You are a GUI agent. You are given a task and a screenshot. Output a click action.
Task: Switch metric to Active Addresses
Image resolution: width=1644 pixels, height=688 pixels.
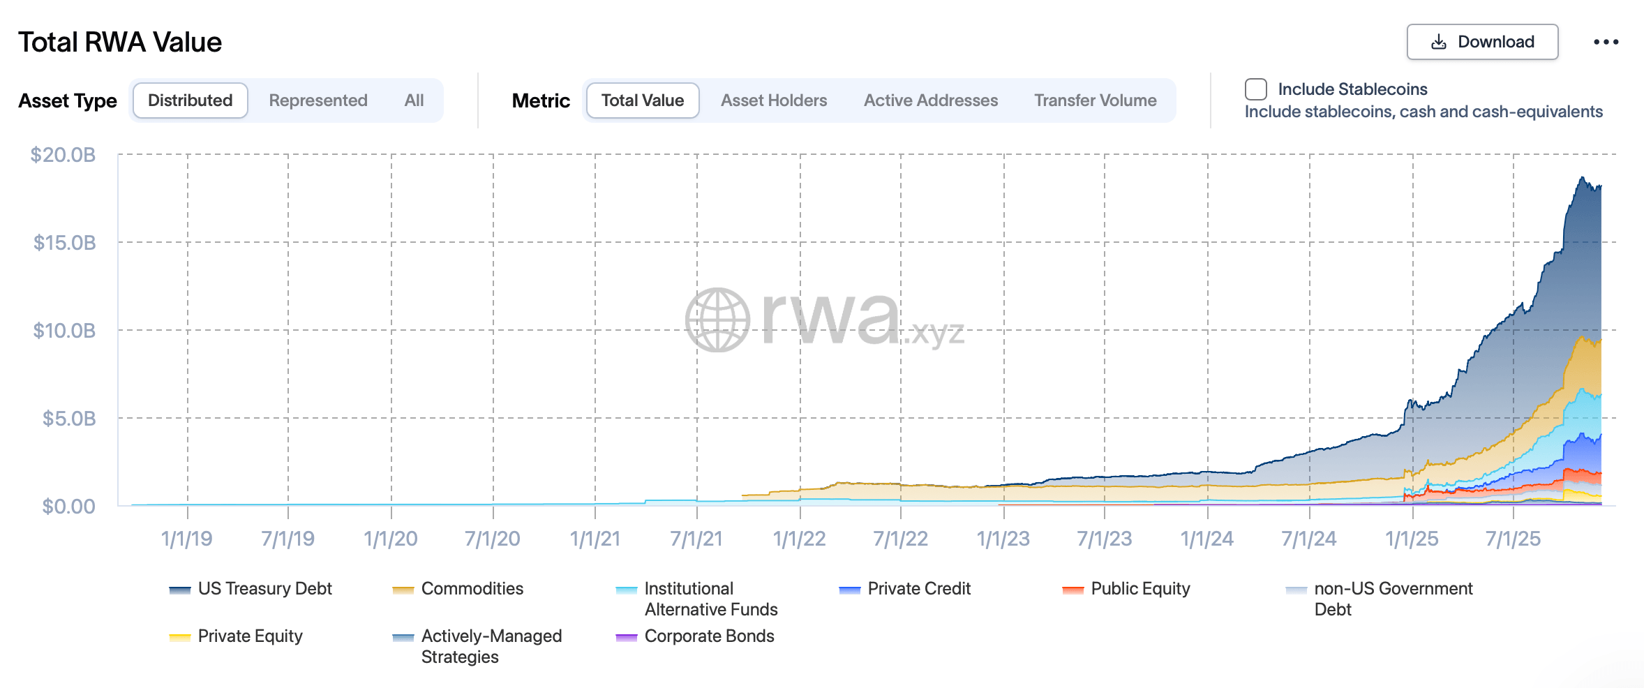[x=930, y=100]
